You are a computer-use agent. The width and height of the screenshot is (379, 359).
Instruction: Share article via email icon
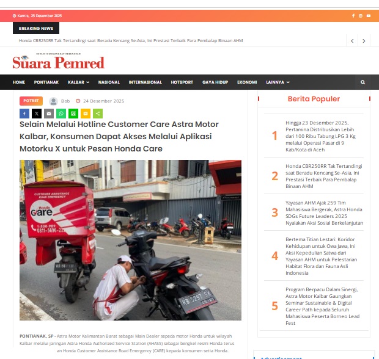pyautogui.click(x=49, y=114)
